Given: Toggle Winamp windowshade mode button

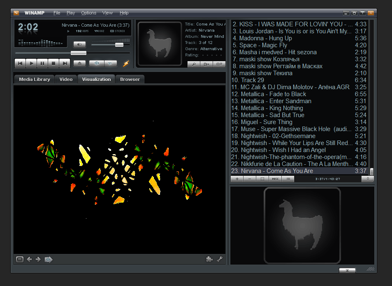Looking at the screenshot, I should click(x=362, y=13).
